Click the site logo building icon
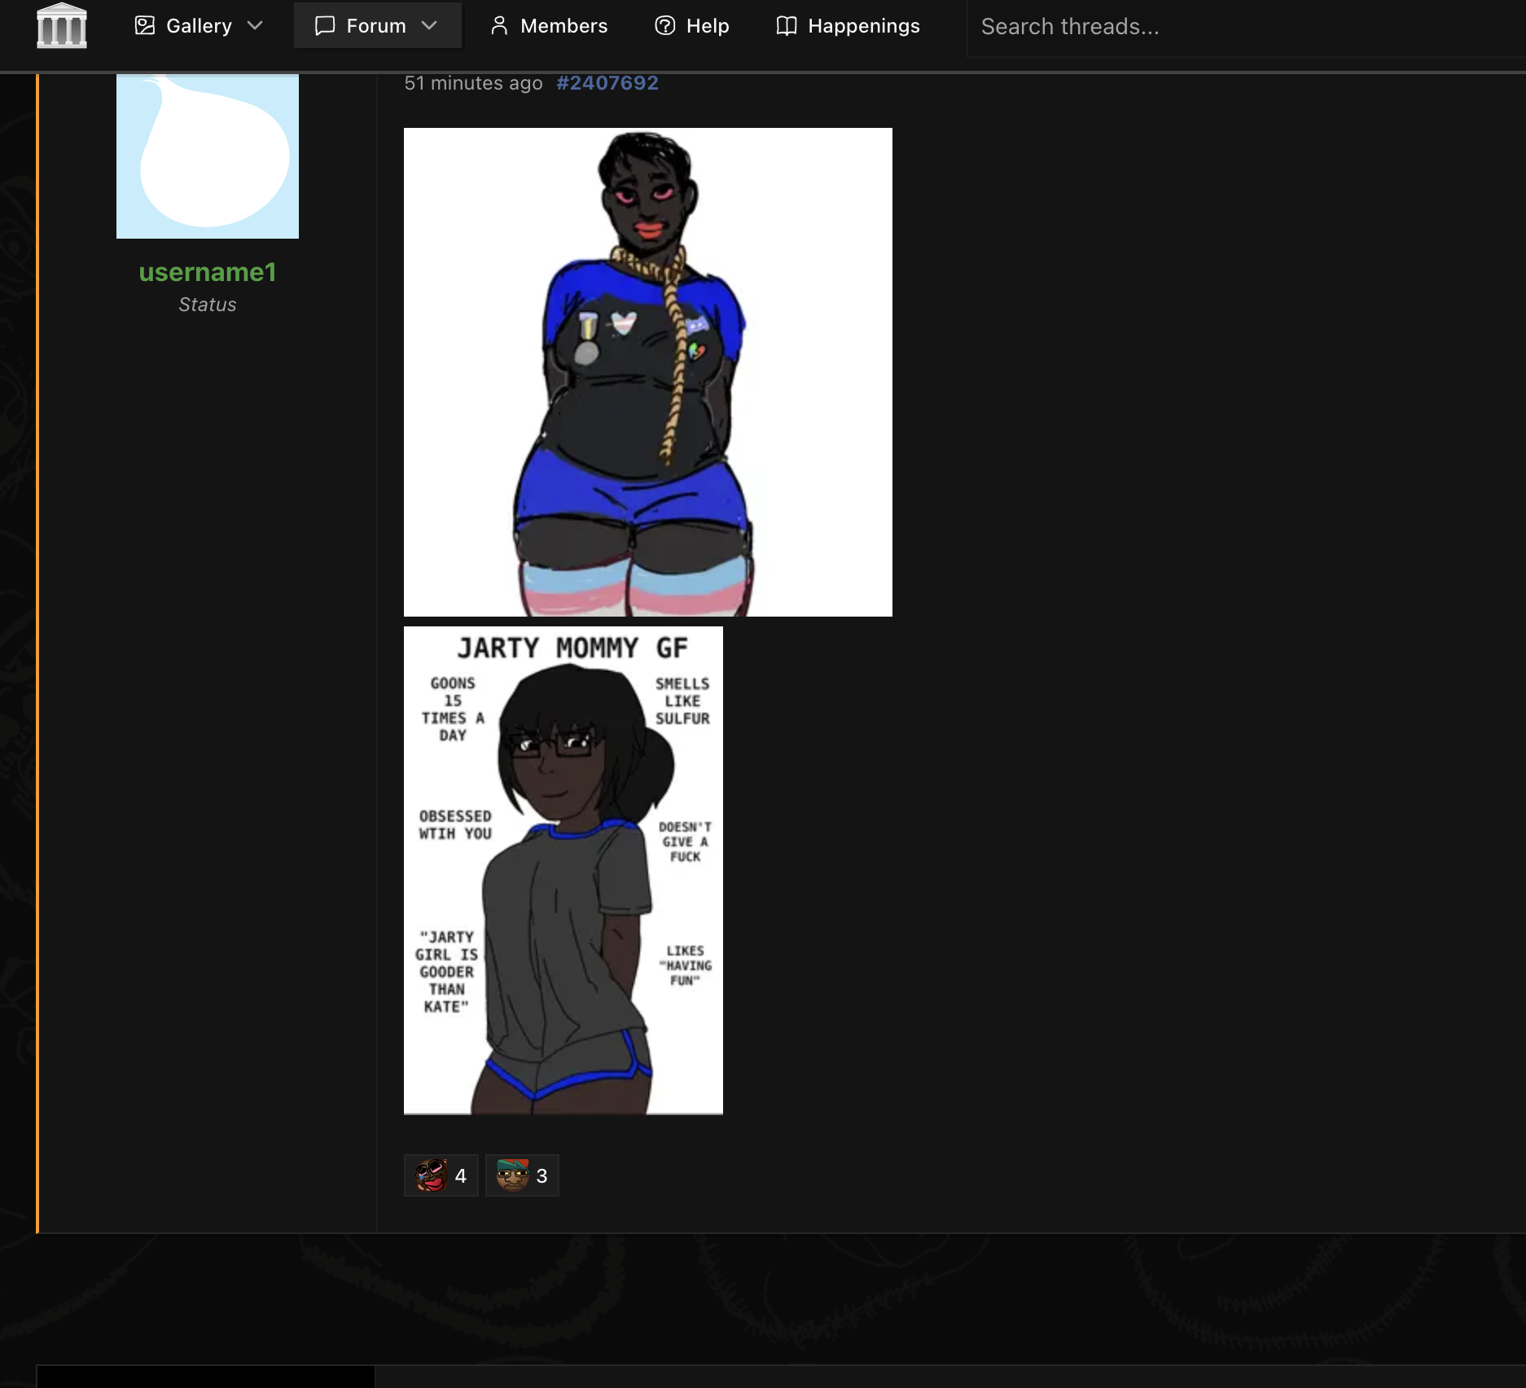The height and width of the screenshot is (1388, 1526). pyautogui.click(x=62, y=26)
